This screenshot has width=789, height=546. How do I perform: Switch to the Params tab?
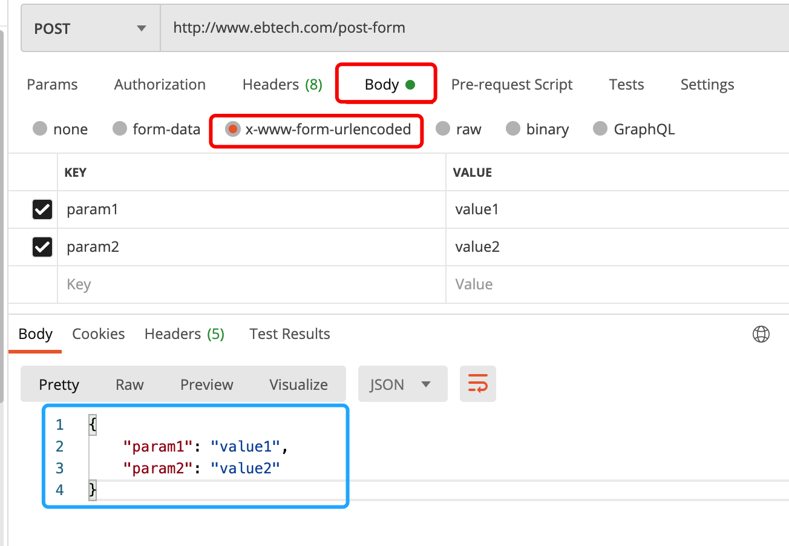(52, 85)
